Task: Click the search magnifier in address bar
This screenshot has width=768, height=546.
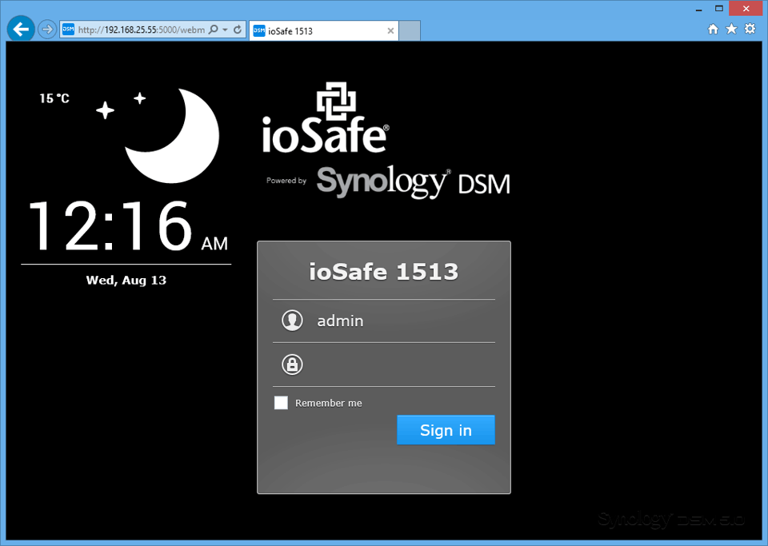Action: pyautogui.click(x=214, y=30)
